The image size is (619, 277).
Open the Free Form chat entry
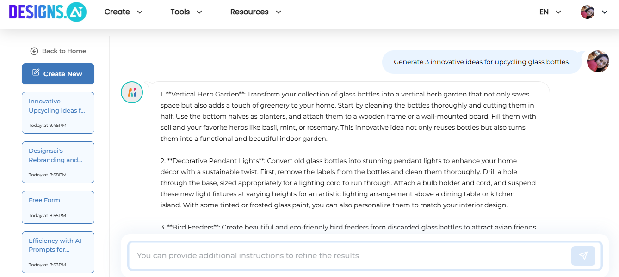click(58, 207)
